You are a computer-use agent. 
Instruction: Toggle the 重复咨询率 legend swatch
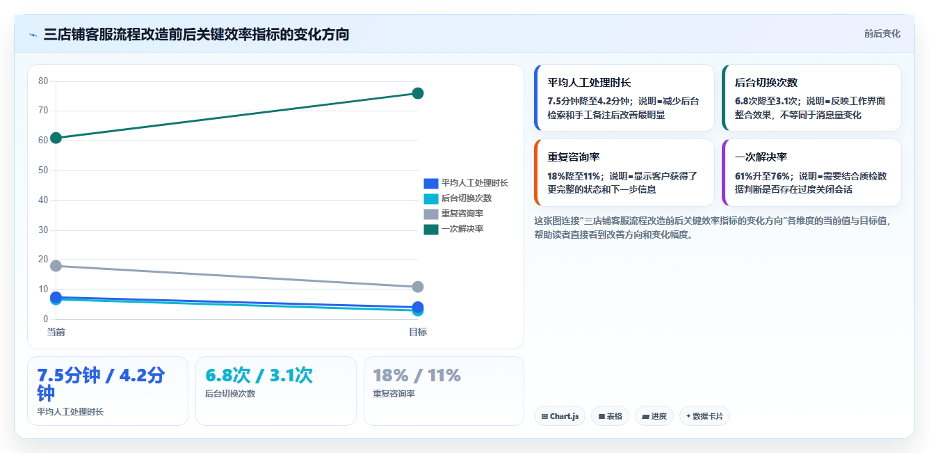pyautogui.click(x=430, y=214)
